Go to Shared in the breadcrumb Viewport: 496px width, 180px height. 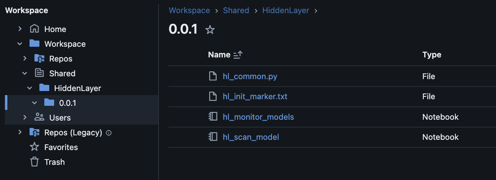(x=236, y=10)
